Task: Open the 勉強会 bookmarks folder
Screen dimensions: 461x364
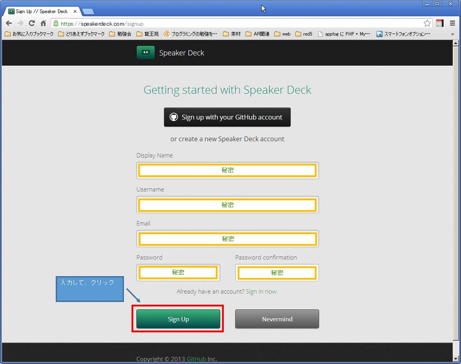Action: [120, 34]
